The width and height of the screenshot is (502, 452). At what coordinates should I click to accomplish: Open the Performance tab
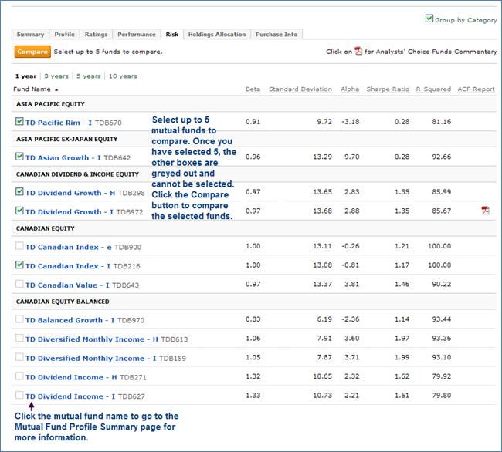137,34
